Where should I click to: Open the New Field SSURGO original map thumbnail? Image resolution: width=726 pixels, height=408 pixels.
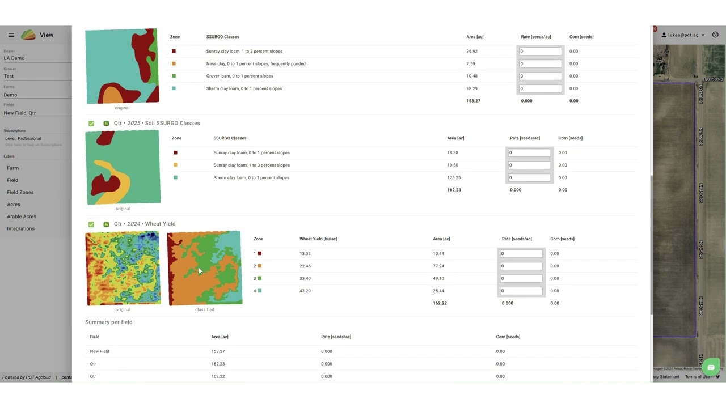[x=122, y=66]
